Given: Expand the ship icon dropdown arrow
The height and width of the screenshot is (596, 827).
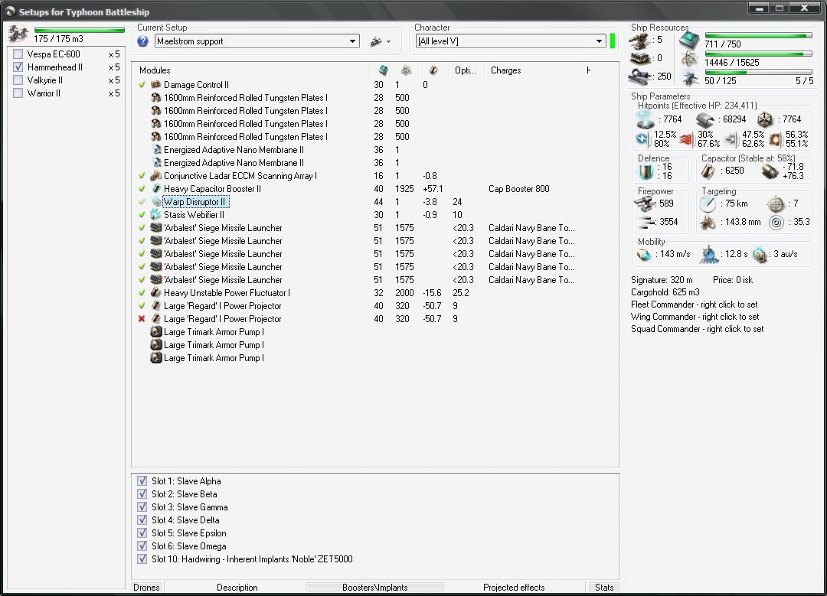Looking at the screenshot, I should pyautogui.click(x=389, y=42).
